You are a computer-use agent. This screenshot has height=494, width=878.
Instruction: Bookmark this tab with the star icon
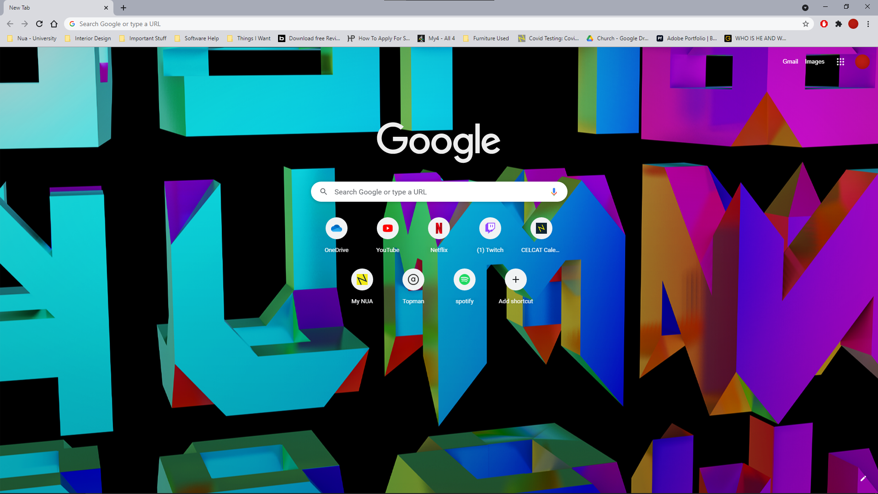(x=806, y=24)
